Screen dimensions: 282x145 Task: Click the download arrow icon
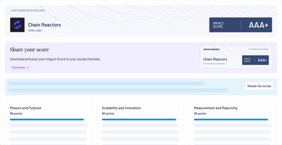[x=28, y=67]
